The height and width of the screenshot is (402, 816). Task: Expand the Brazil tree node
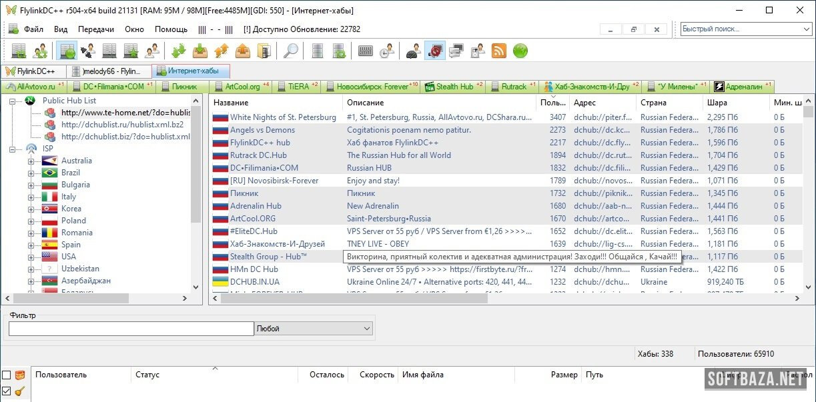(x=31, y=173)
